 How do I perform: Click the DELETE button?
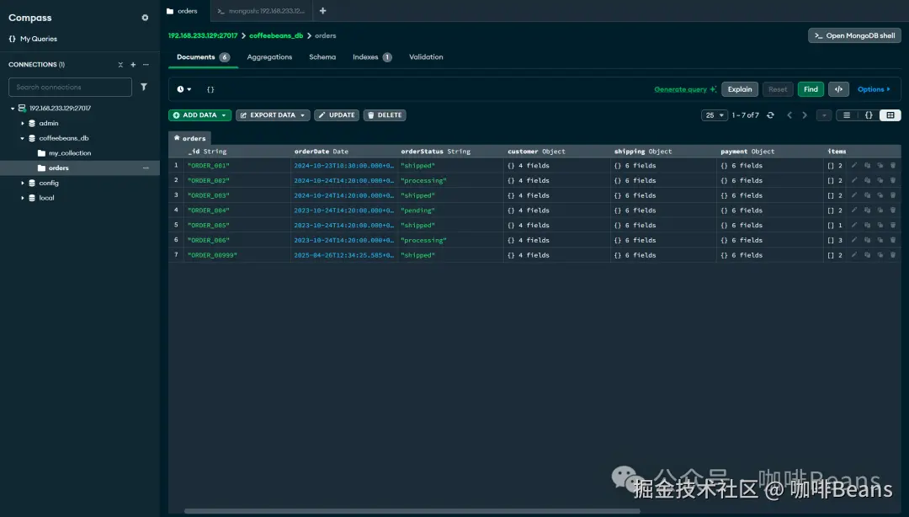coord(385,115)
